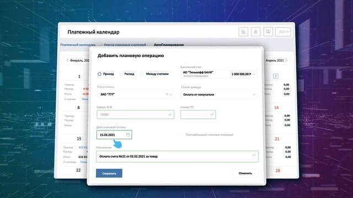The image size is (353, 198).
Task: Switch to Платежный календарь tab
Action: (x=78, y=45)
